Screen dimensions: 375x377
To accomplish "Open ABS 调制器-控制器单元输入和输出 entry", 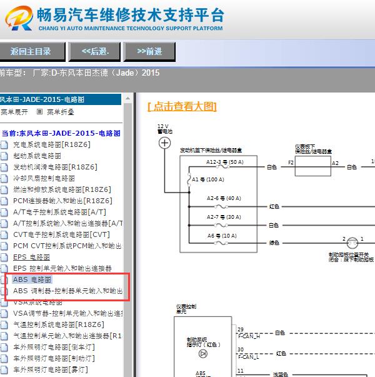I will click(67, 291).
